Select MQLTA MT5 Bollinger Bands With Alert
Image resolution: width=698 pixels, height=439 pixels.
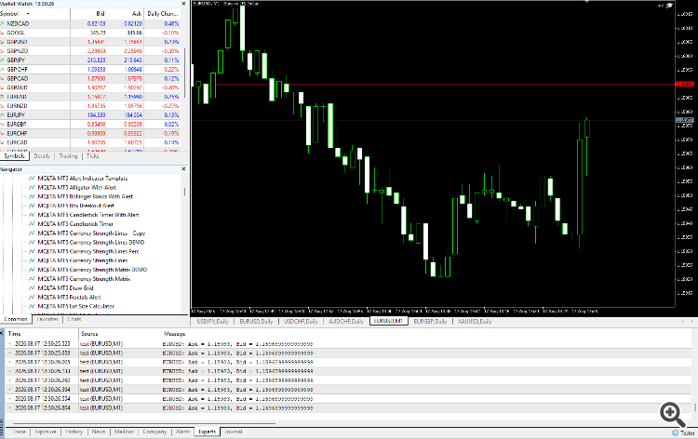click(x=86, y=196)
